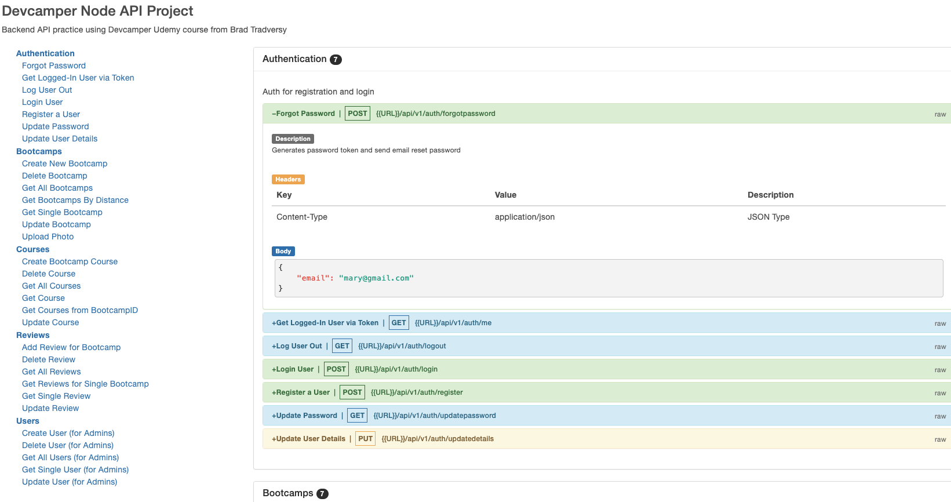Open Register a User sidebar link
Image resolution: width=951 pixels, height=502 pixels.
tap(51, 114)
